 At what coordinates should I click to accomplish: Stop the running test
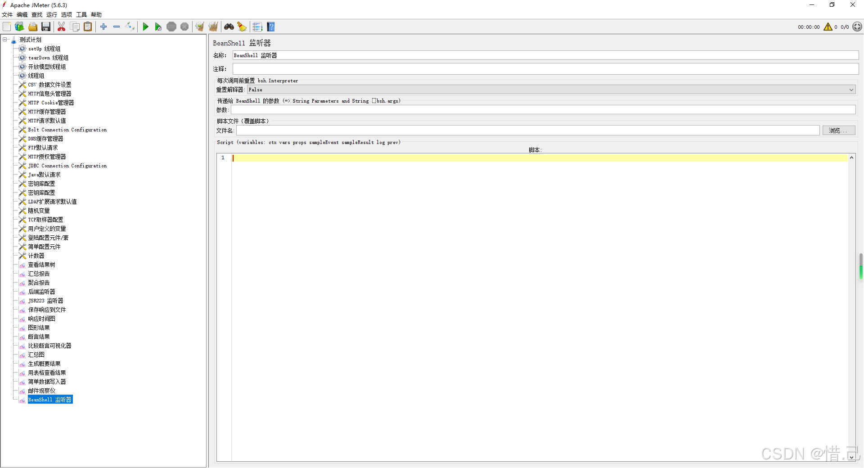pos(171,27)
